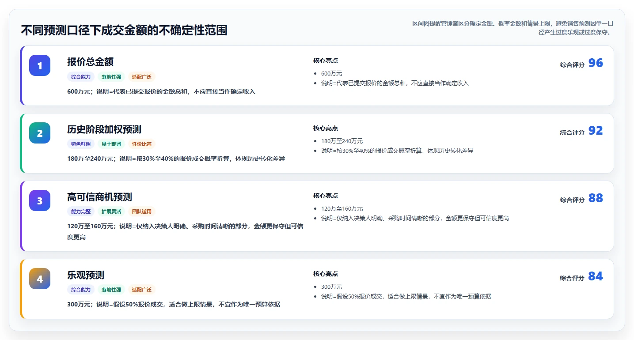The height and width of the screenshot is (340, 634).
Task: Click bullet 说明=代表已提交报价的金额总和
Action: 395,83
